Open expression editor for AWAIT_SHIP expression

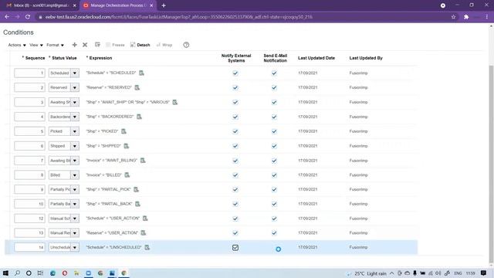(x=175, y=102)
